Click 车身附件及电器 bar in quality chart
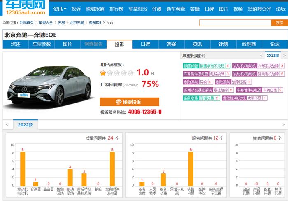Viewport: 288px width, 203px height. click(x=112, y=169)
